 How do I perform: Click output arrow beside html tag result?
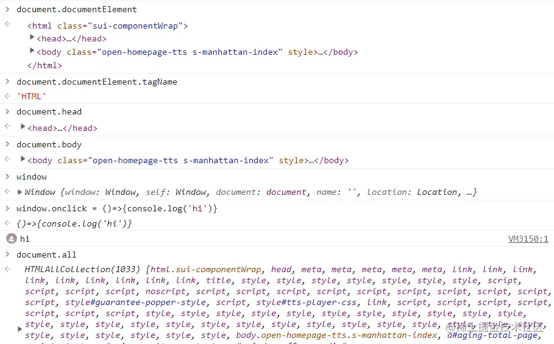point(7,24)
